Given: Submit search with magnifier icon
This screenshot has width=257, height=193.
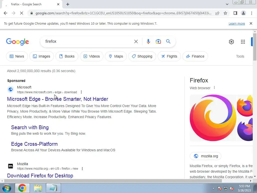Looking at the screenshot, I should pos(168,41).
